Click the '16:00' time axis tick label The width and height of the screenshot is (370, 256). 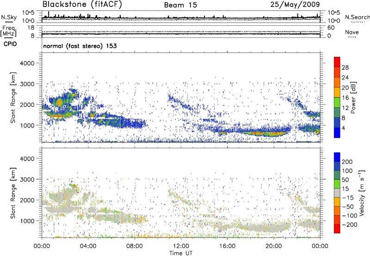(227, 246)
